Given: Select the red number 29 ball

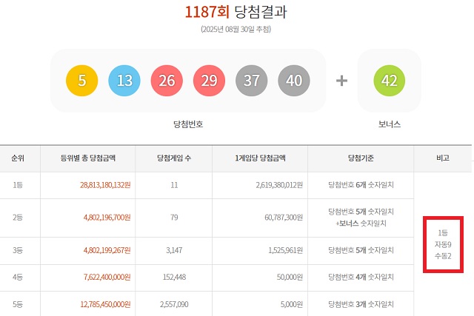Looking at the screenshot, I should coord(209,81).
